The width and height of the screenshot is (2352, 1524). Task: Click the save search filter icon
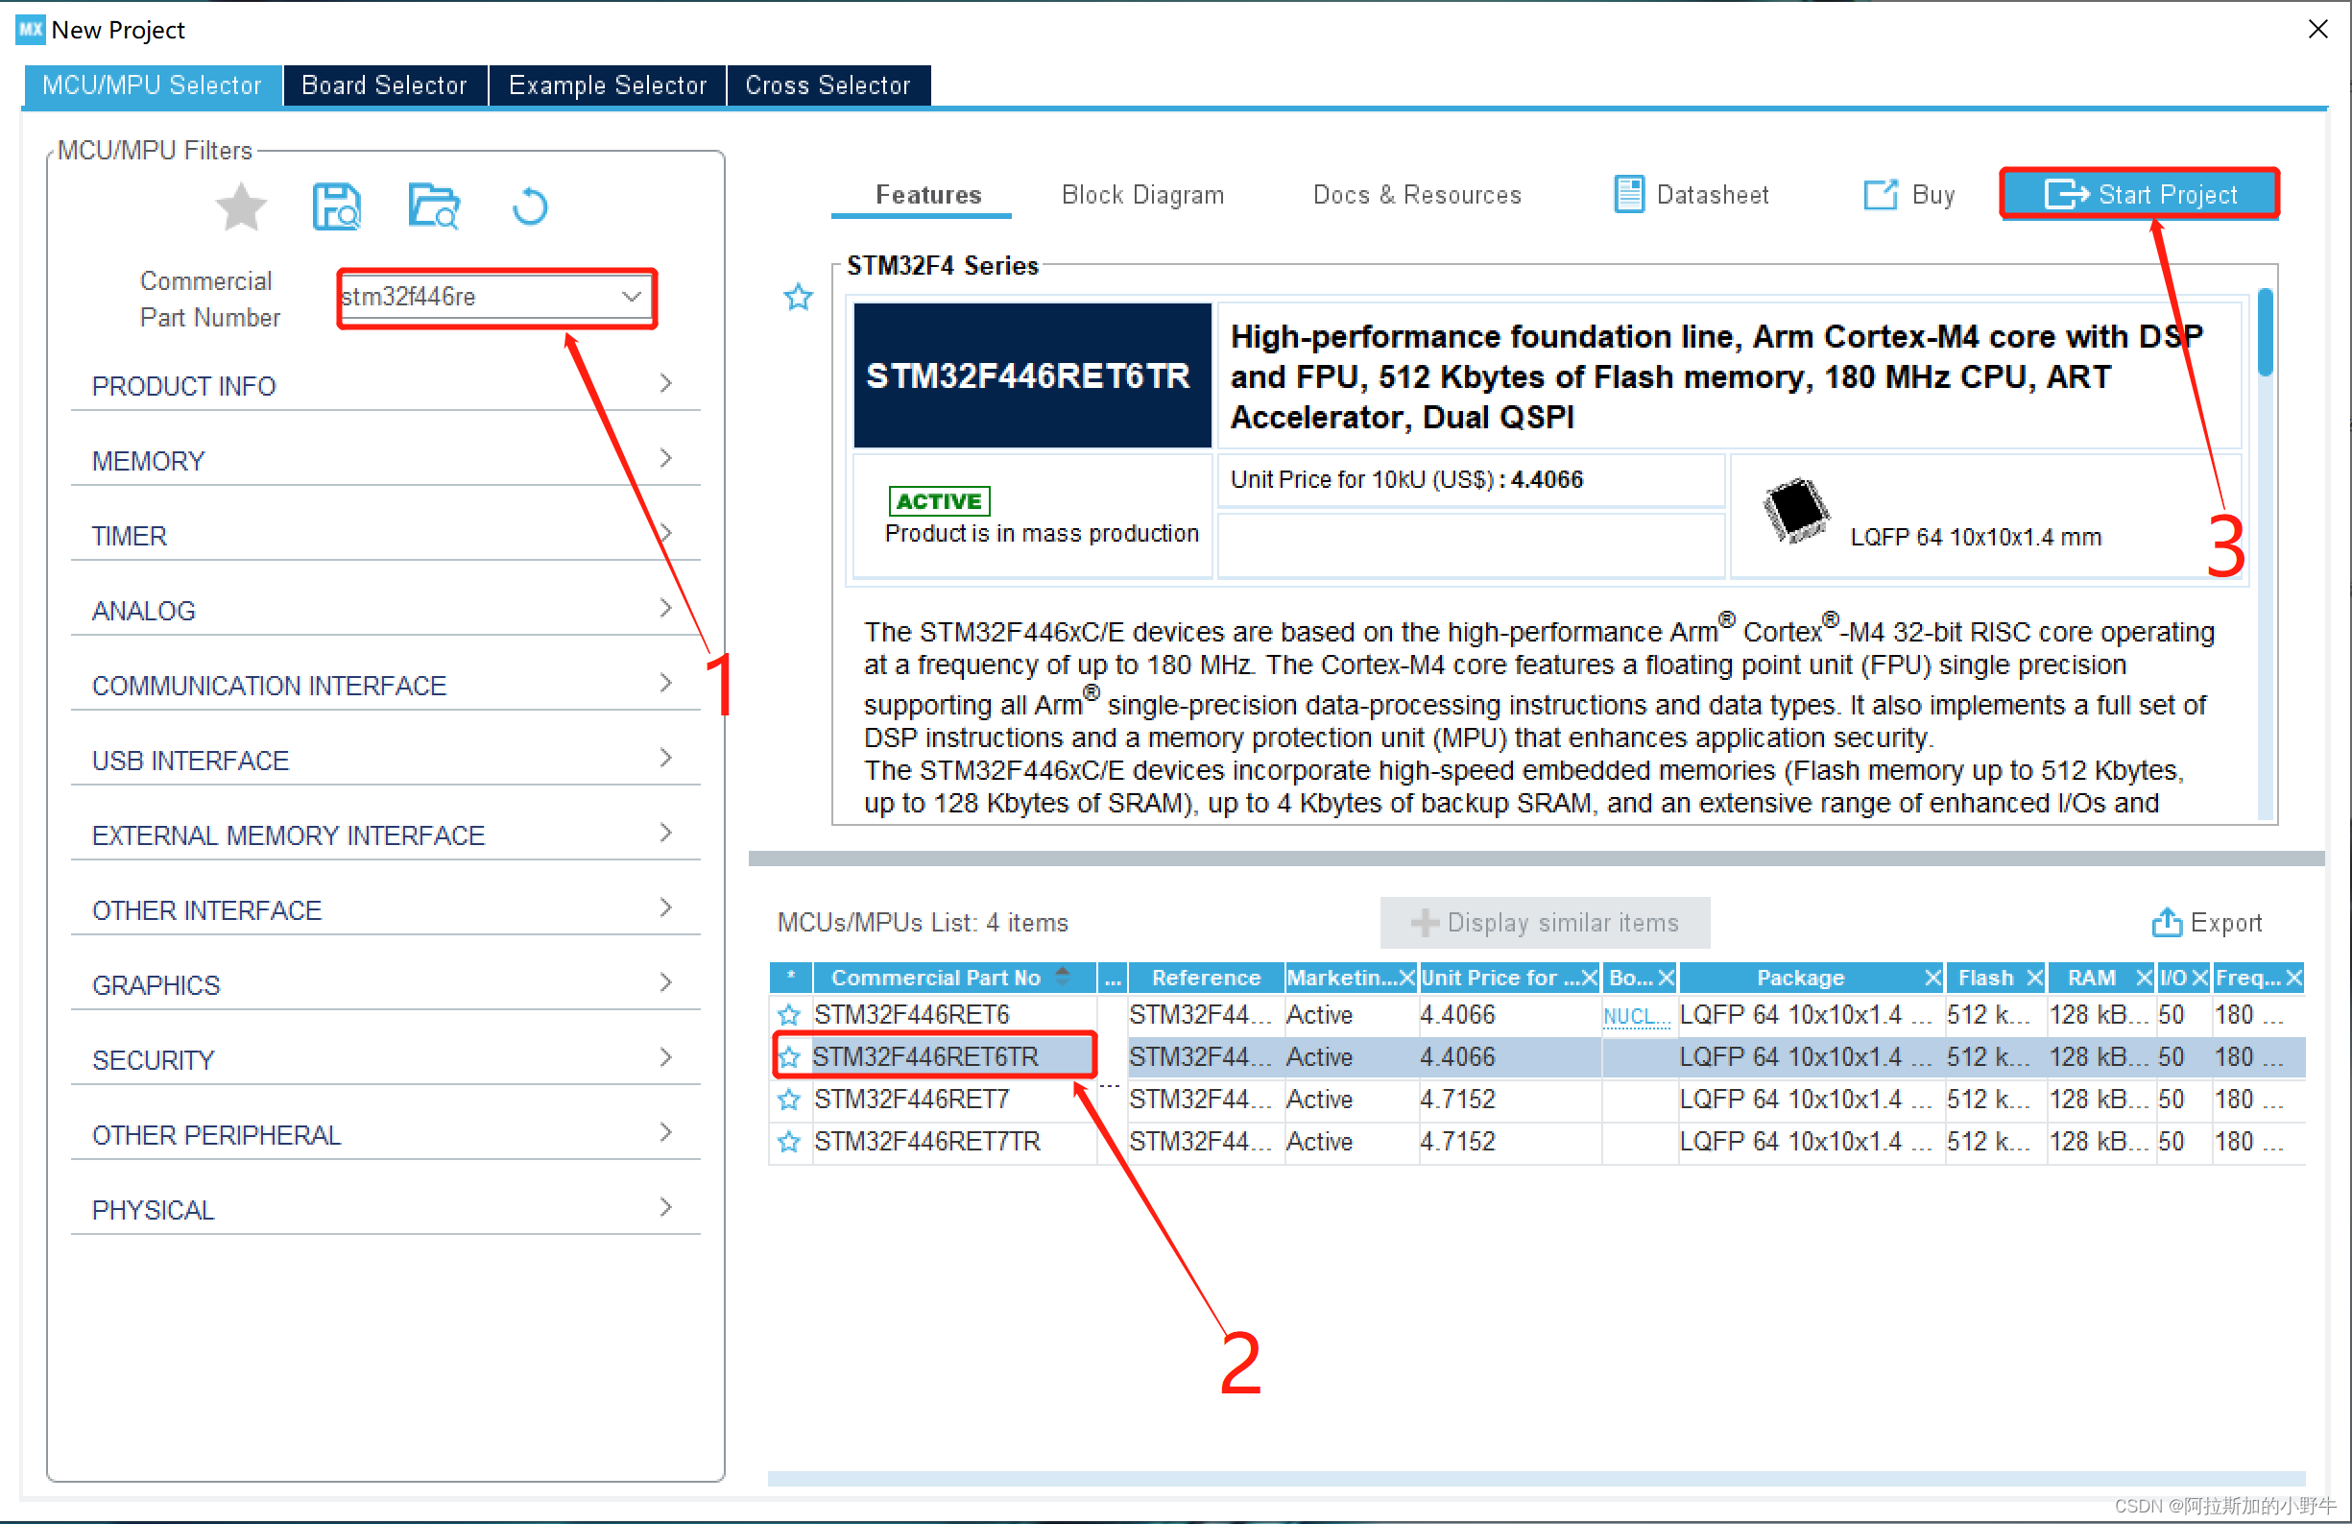(x=336, y=206)
